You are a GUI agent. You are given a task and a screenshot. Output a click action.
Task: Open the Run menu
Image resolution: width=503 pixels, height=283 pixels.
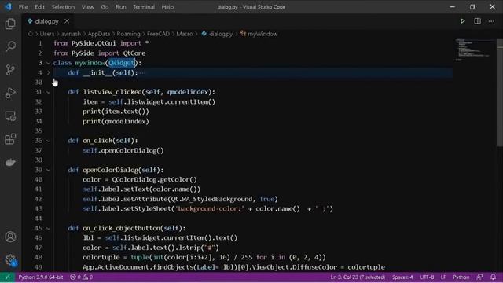tap(120, 7)
